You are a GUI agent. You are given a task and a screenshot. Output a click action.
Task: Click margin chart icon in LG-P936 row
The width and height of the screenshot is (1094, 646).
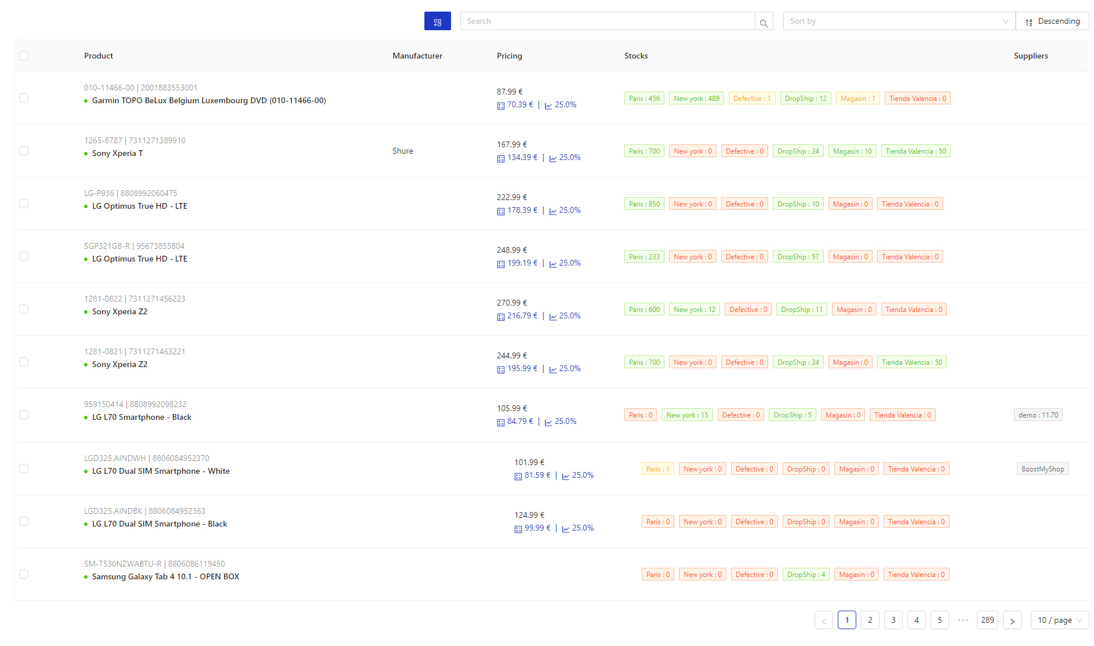click(x=553, y=211)
